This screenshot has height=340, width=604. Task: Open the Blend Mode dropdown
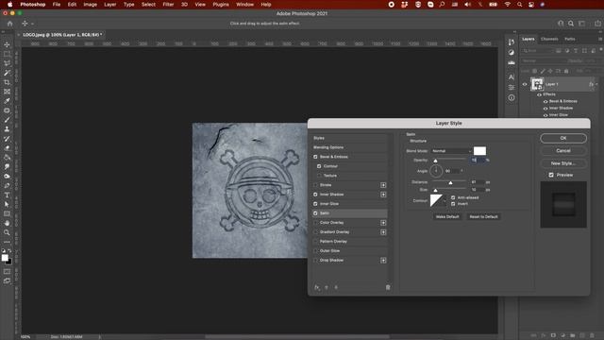451,151
